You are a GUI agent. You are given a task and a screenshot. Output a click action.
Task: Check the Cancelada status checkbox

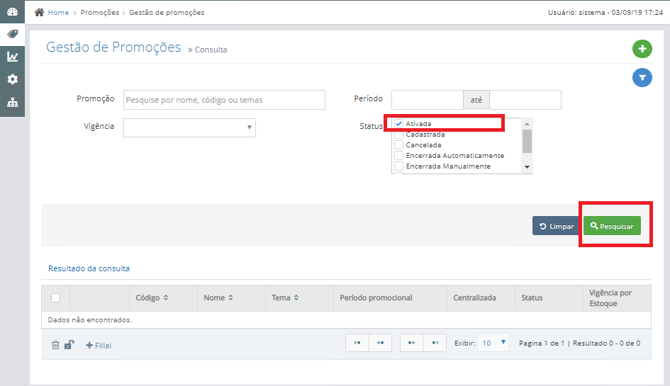tap(398, 144)
